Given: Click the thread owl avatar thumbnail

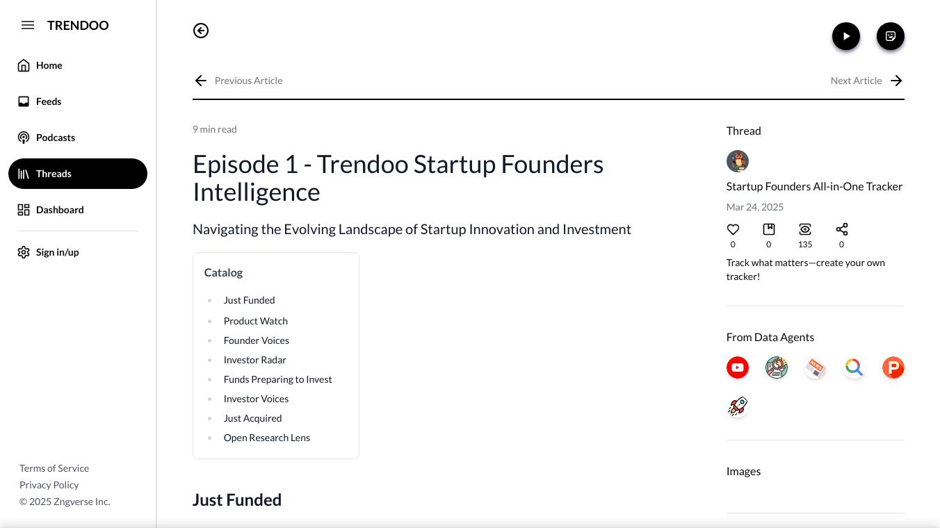Looking at the screenshot, I should click(738, 161).
